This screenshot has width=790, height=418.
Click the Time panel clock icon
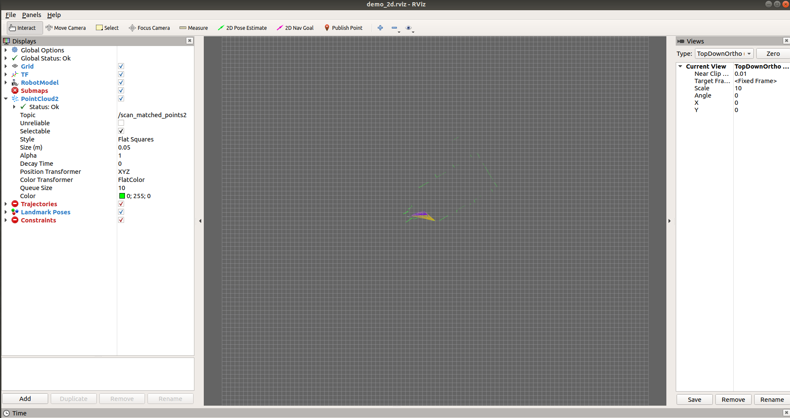(x=6, y=413)
